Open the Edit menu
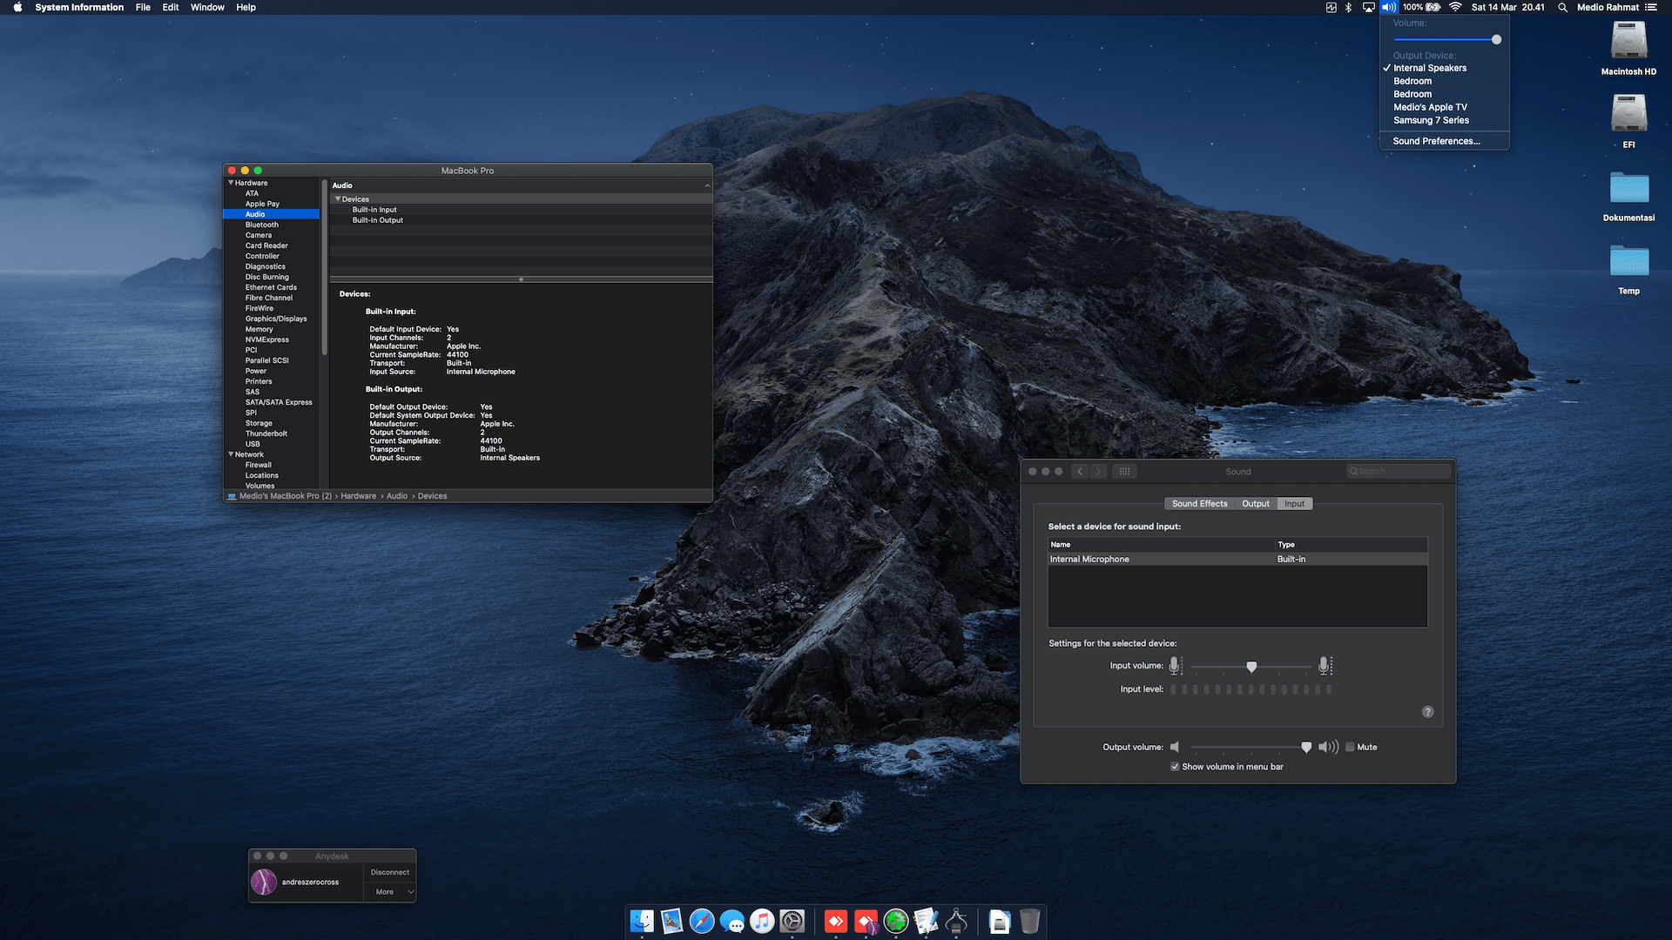Screen dimensions: 1672x940 [x=171, y=7]
